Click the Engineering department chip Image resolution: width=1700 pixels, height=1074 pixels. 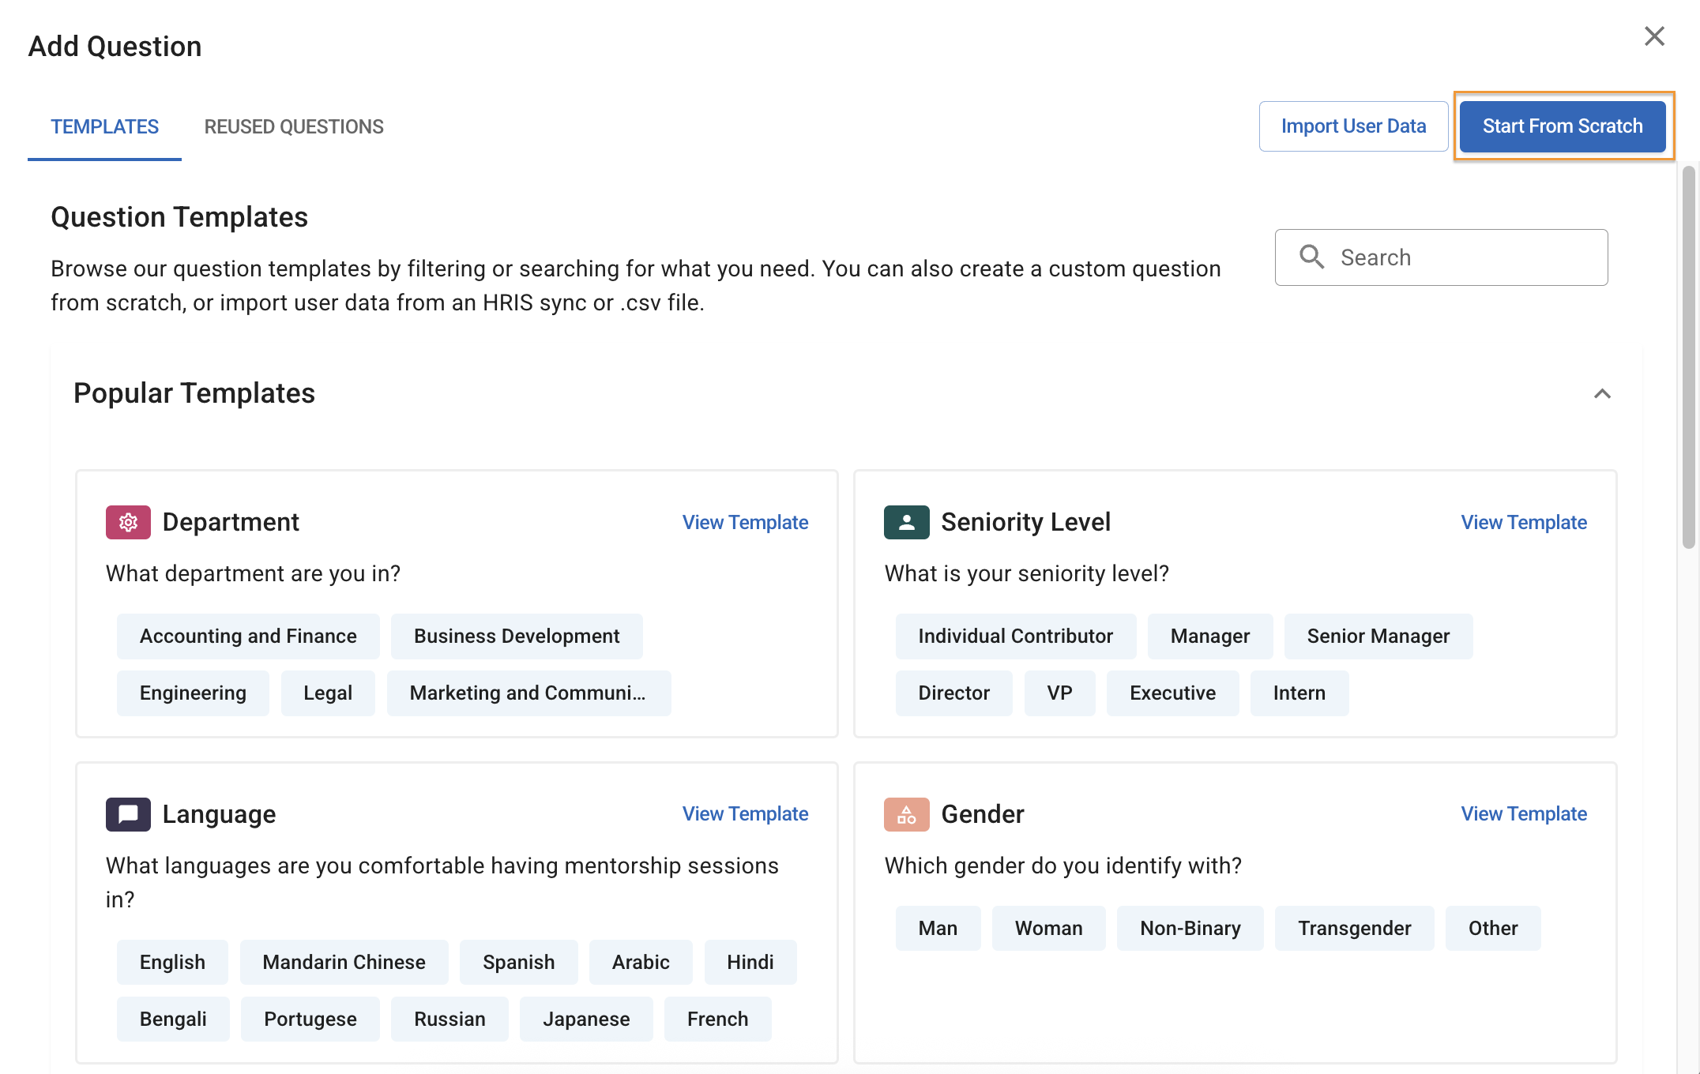click(193, 693)
